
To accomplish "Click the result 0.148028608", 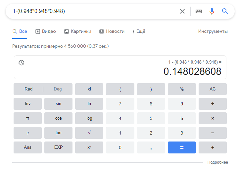I will 192,71.
